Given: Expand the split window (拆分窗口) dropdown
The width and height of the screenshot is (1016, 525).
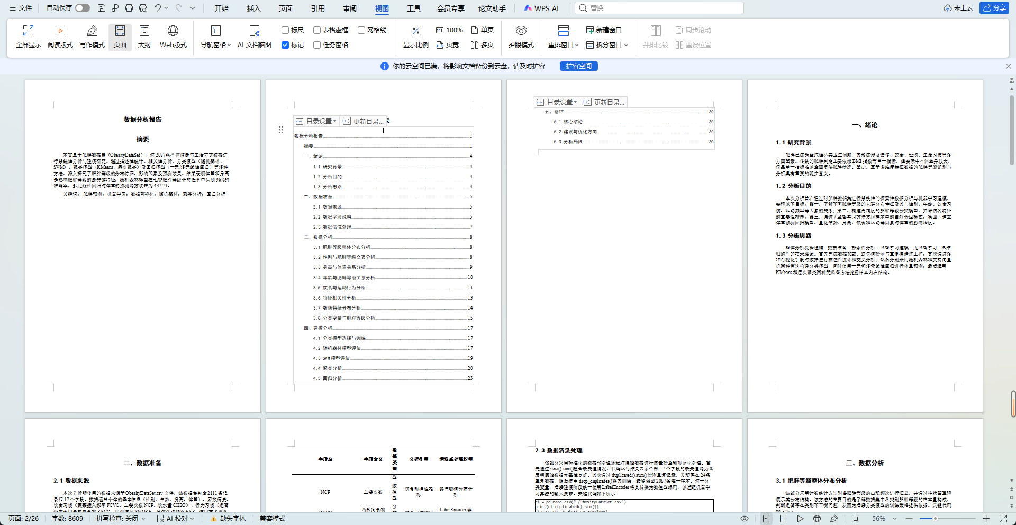Looking at the screenshot, I should (607, 45).
